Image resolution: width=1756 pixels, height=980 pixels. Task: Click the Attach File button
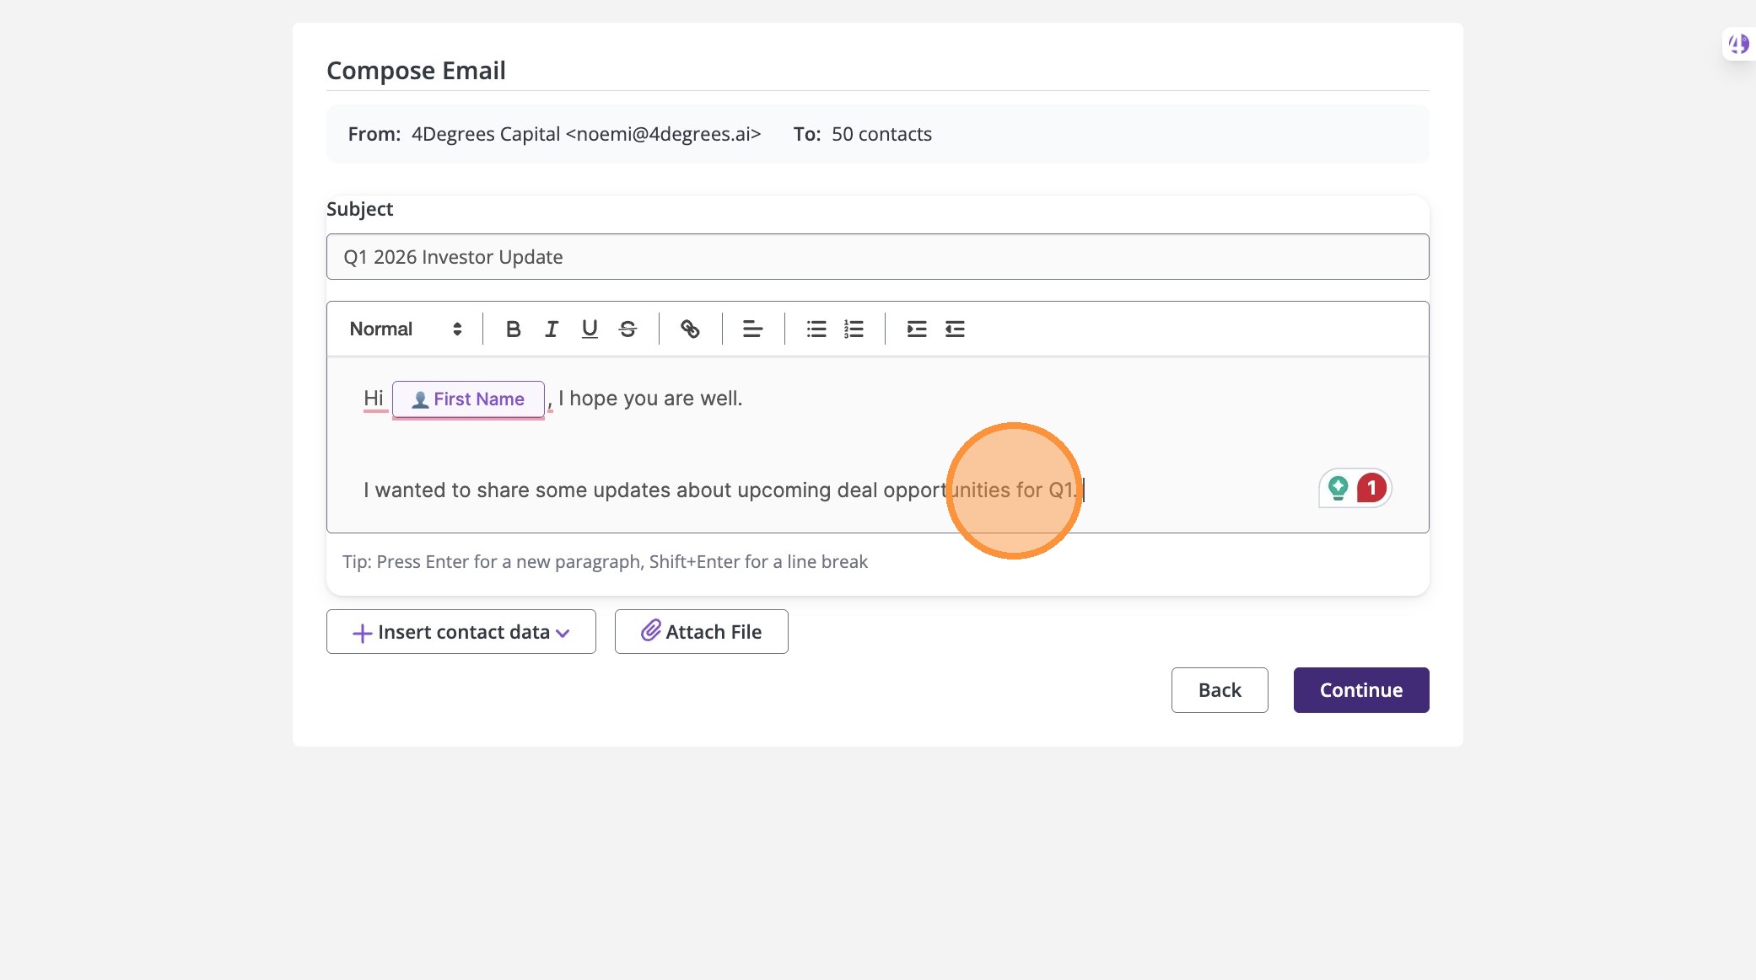pyautogui.click(x=701, y=632)
